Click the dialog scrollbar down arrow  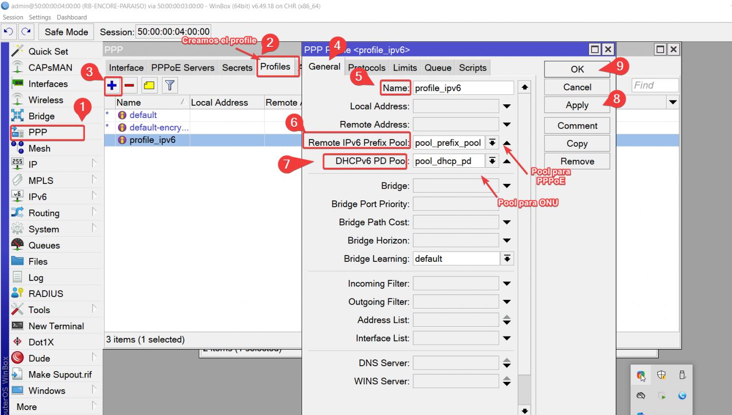point(525,411)
